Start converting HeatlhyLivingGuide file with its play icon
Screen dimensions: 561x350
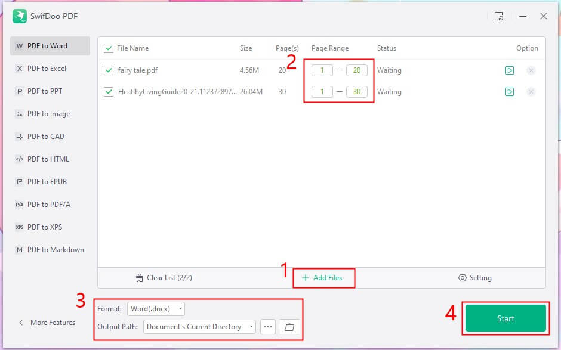point(510,92)
